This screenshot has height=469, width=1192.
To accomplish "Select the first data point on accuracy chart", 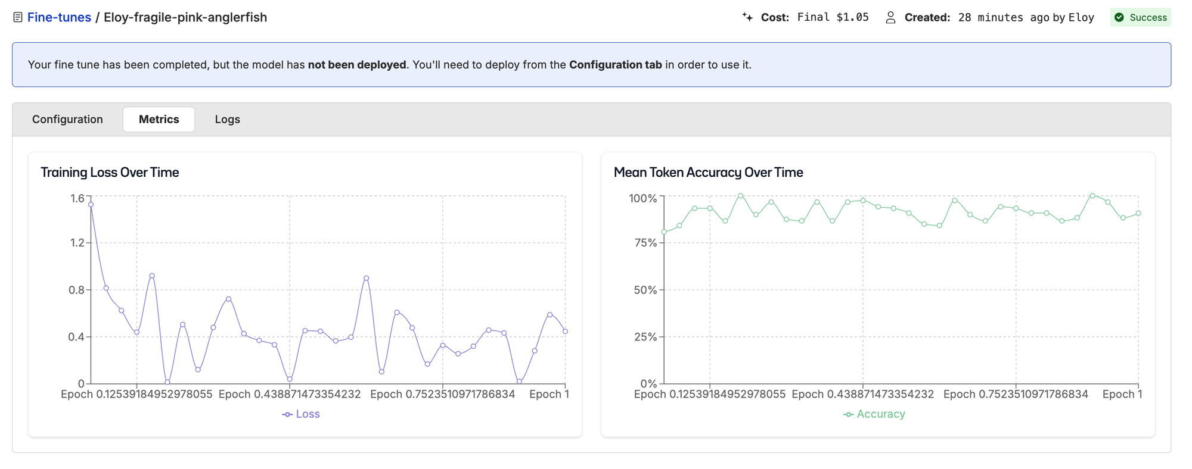I will coord(664,232).
